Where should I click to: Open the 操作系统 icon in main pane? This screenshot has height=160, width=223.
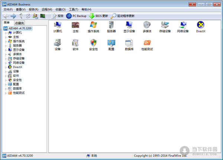click(x=93, y=27)
